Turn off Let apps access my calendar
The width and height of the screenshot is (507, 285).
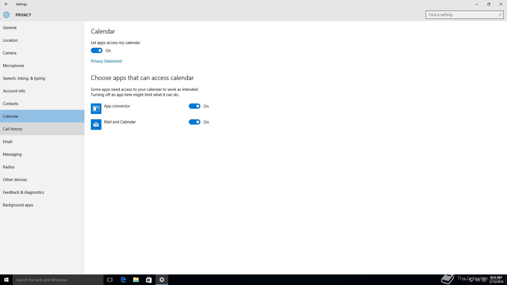pos(97,50)
